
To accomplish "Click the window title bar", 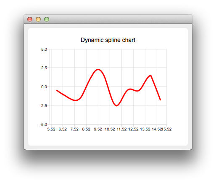I will (108, 19).
